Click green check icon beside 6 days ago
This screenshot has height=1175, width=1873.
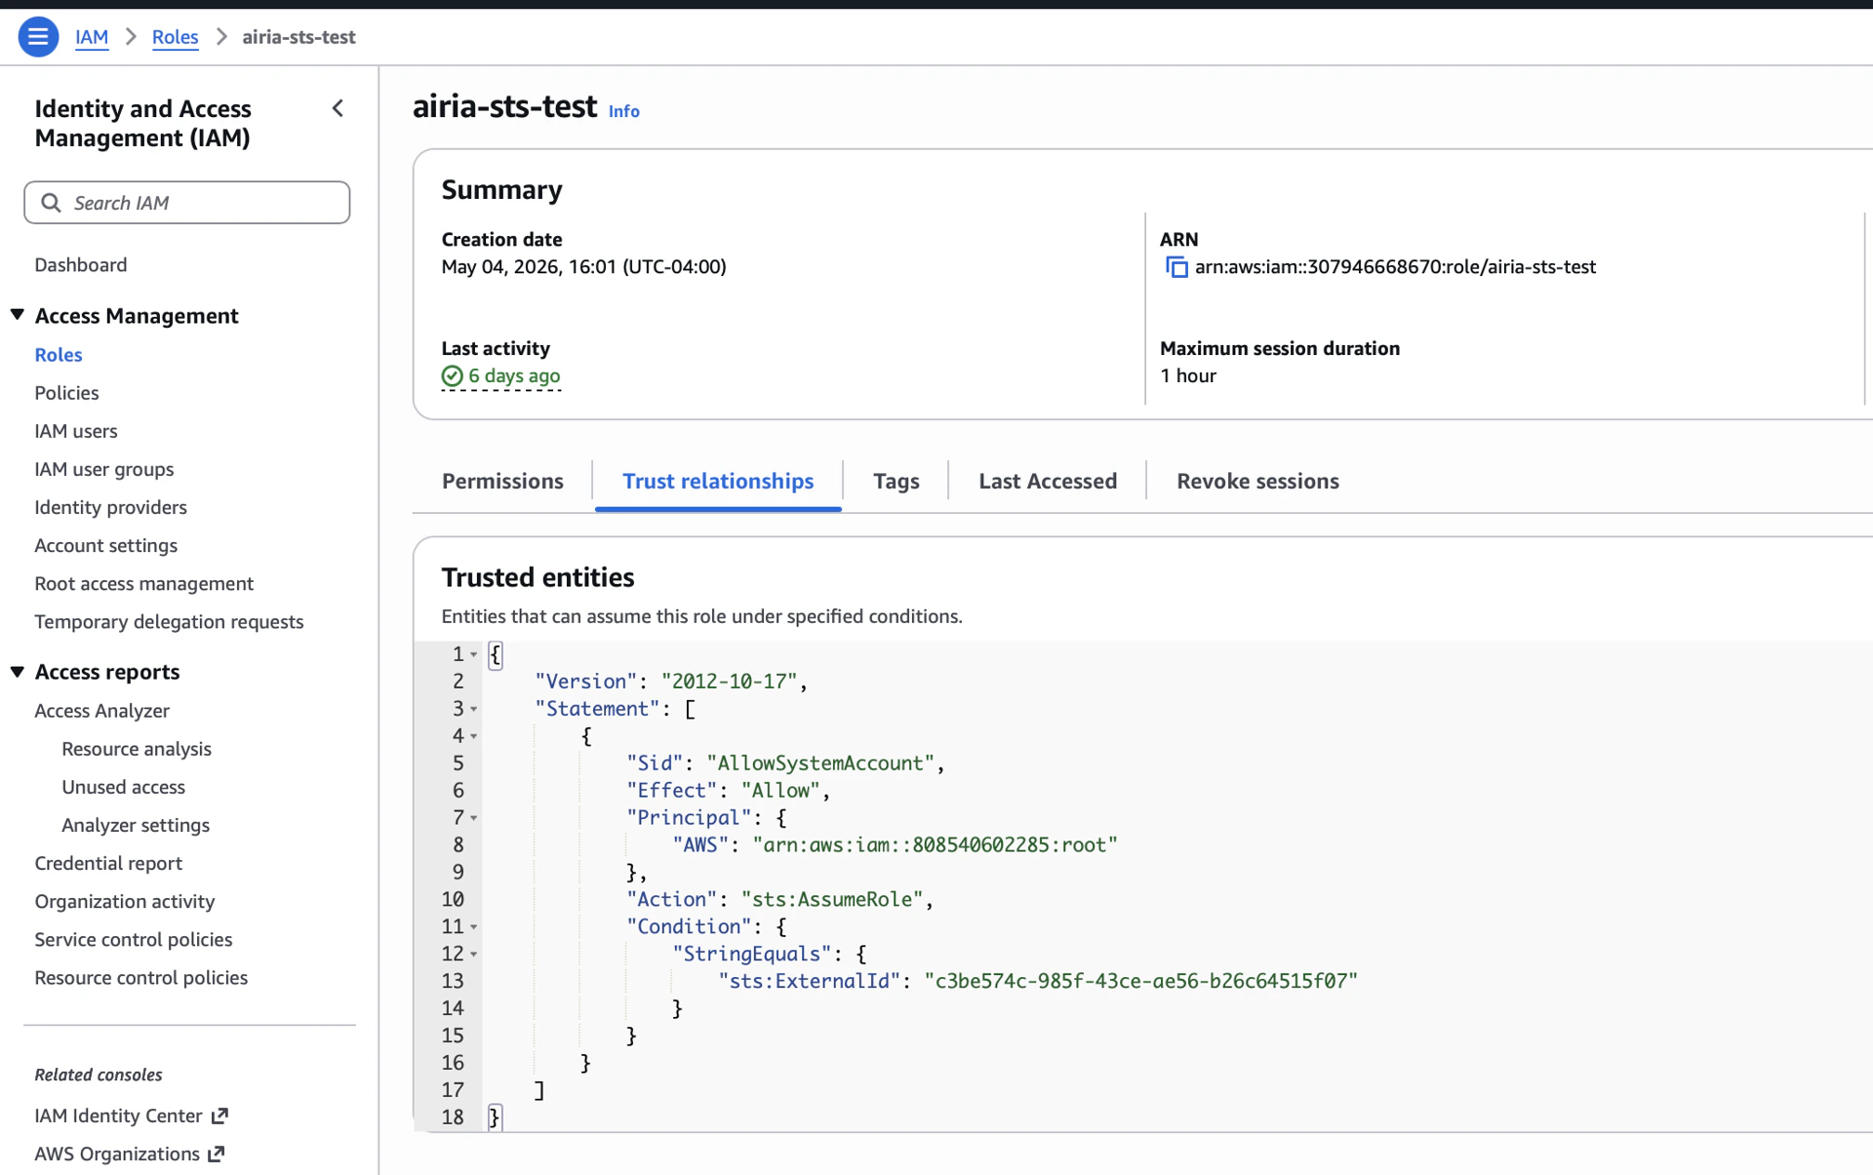coord(452,376)
